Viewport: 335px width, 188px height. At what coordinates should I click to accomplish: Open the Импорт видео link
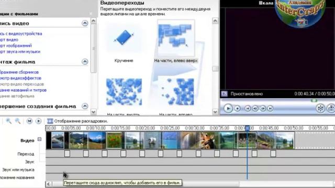coord(9,40)
